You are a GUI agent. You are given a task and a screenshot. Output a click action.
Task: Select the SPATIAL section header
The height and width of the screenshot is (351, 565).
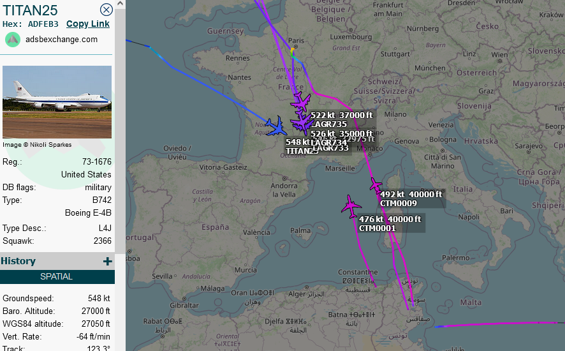click(57, 277)
